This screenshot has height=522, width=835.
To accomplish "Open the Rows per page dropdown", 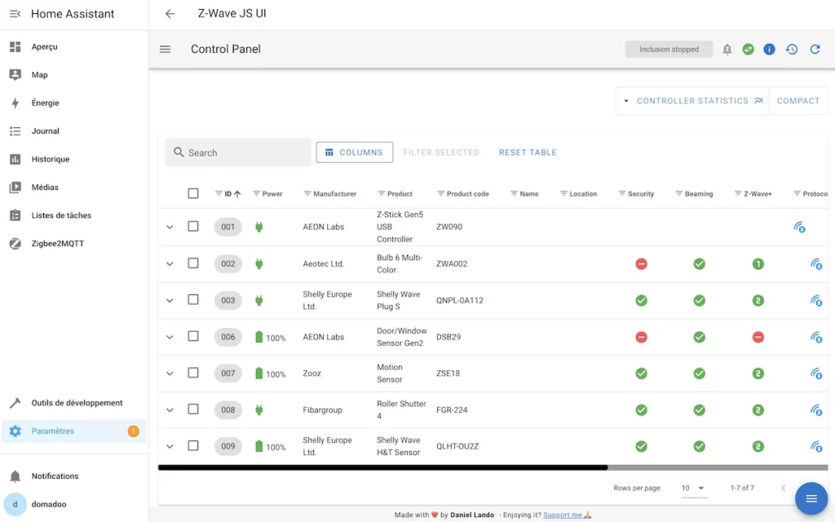I will tap(694, 488).
